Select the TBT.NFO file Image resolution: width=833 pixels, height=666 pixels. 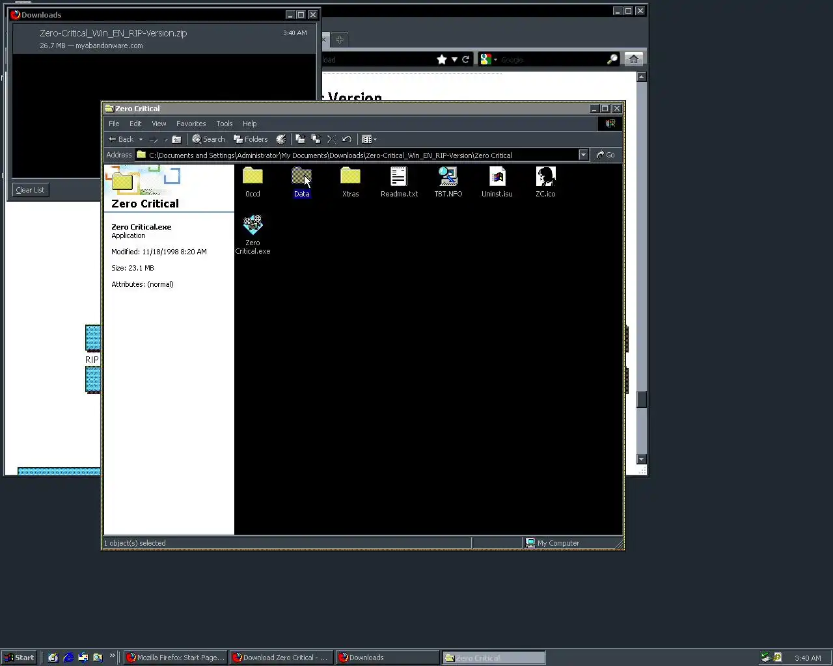pos(448,182)
